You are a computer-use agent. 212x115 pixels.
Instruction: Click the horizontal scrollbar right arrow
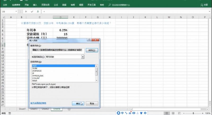point(207,109)
